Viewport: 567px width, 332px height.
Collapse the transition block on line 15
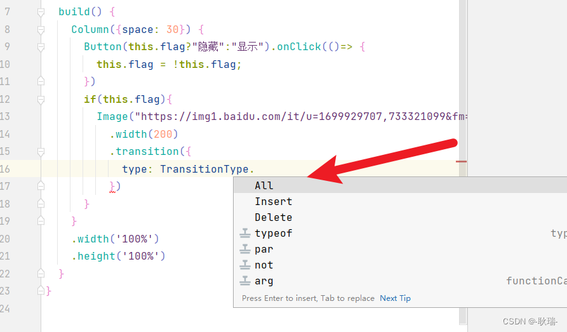[x=41, y=152]
